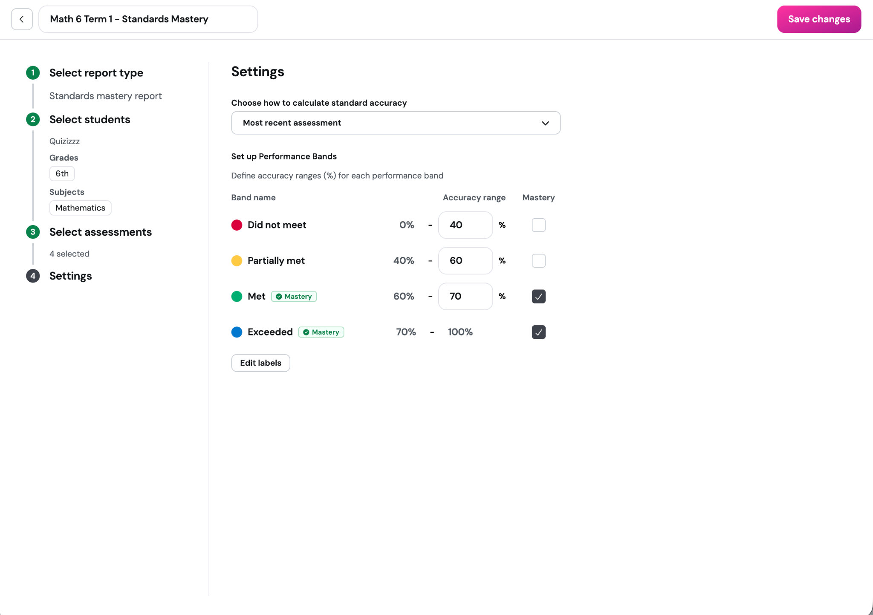
Task: Click the Quizizzz label
Action: pyautogui.click(x=64, y=141)
